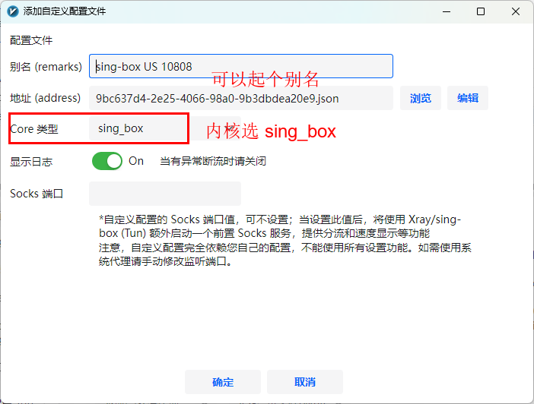
Task: Click the v2rayN app icon in title bar
Action: pos(12,12)
